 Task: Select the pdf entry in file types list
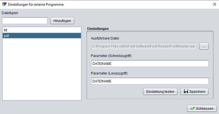[x=42, y=36]
